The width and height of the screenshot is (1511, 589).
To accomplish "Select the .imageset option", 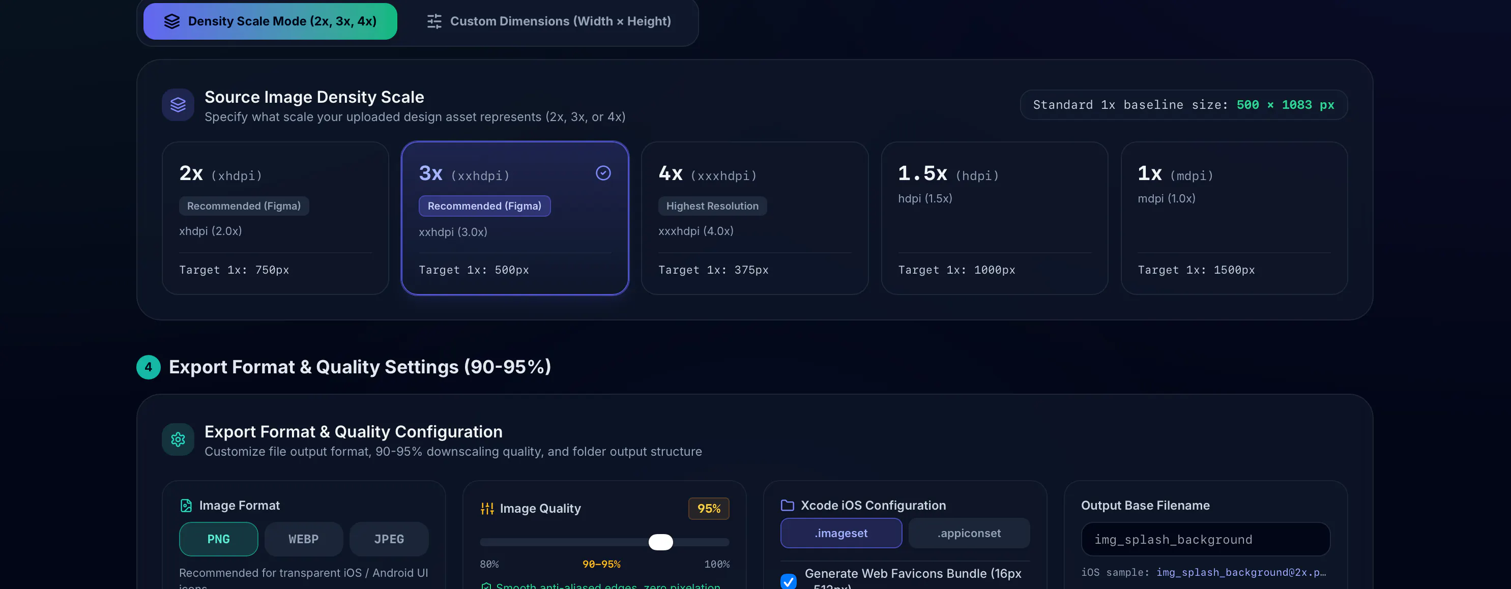I will [x=841, y=533].
